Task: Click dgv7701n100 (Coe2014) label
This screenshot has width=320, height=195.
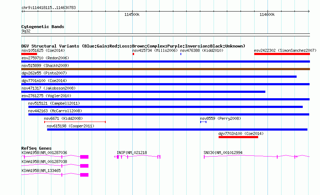Action: [x=44, y=81]
